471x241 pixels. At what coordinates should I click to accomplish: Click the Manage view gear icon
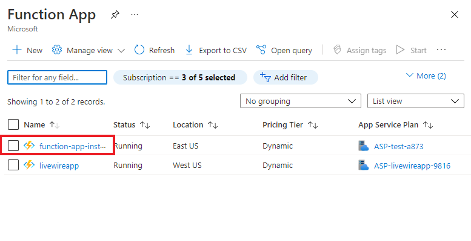click(57, 50)
